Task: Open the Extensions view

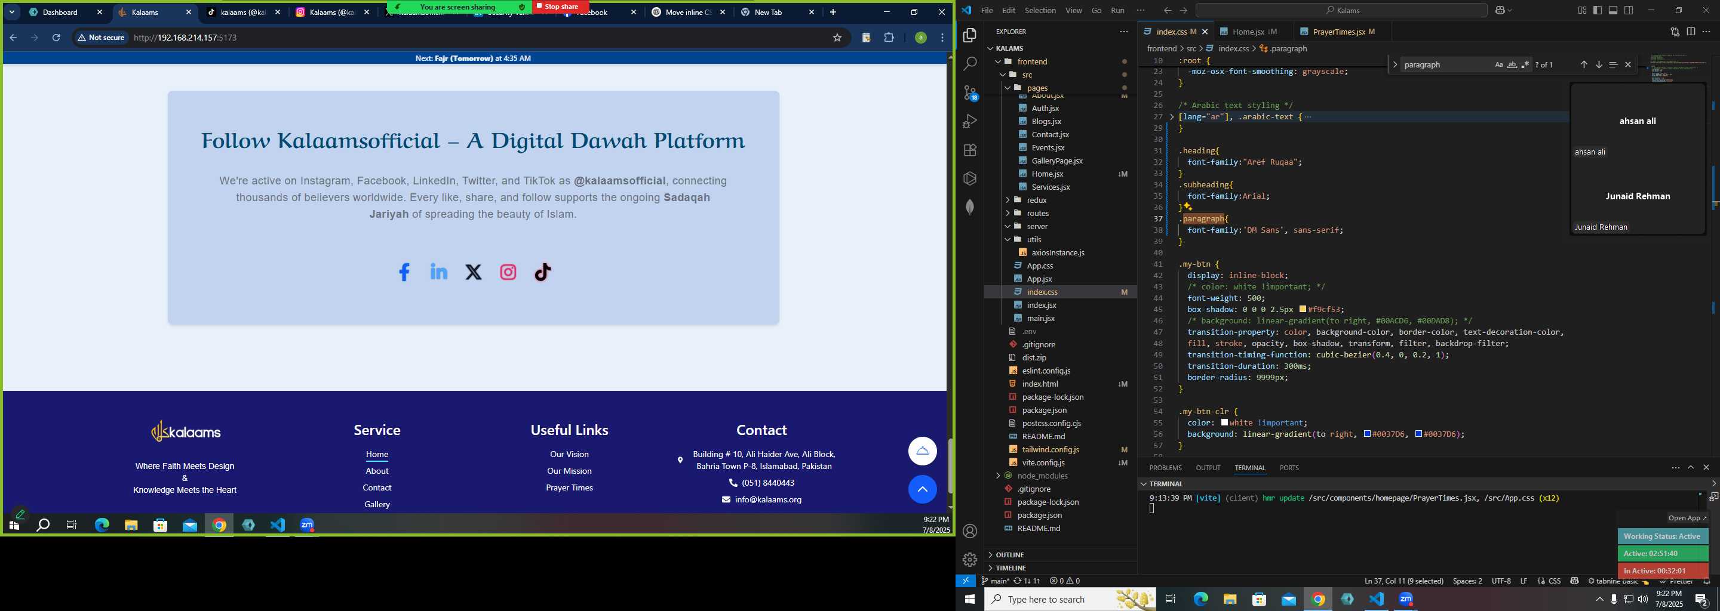Action: point(970,150)
